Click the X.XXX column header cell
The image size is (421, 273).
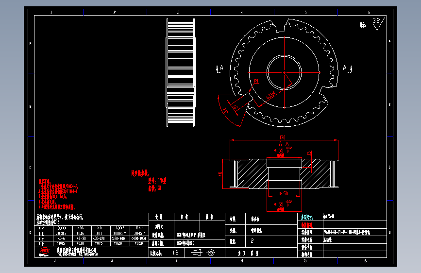pyautogui.click(x=62, y=228)
